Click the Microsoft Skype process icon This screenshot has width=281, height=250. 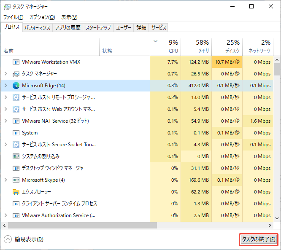(x=16, y=180)
